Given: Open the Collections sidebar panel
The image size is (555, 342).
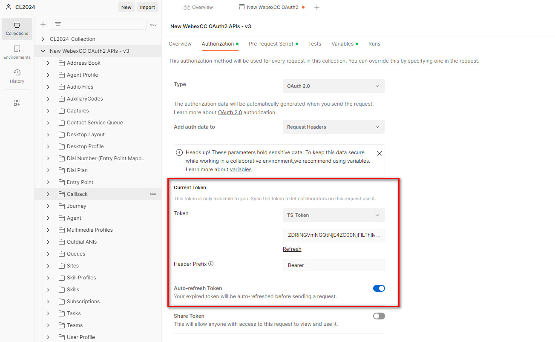Looking at the screenshot, I should coord(17,29).
